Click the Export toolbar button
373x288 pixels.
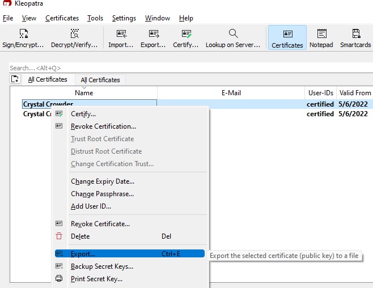tap(153, 38)
